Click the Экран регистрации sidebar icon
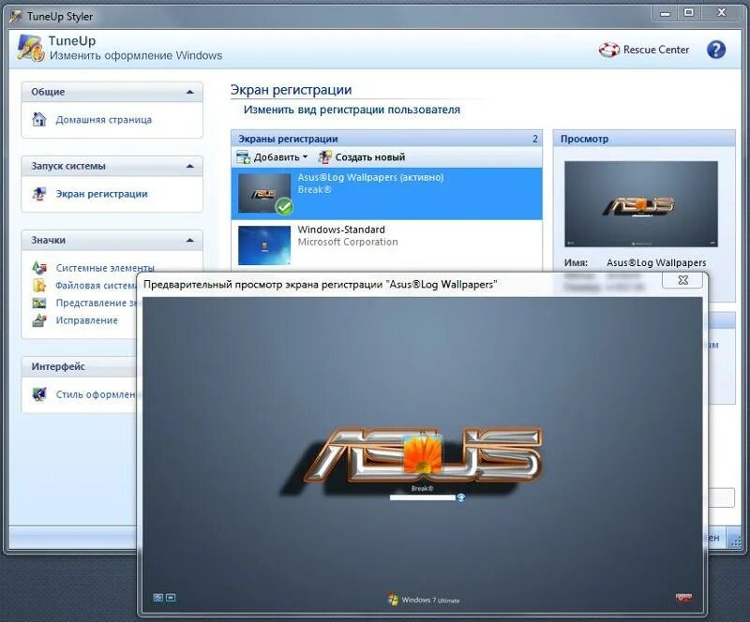 38,194
